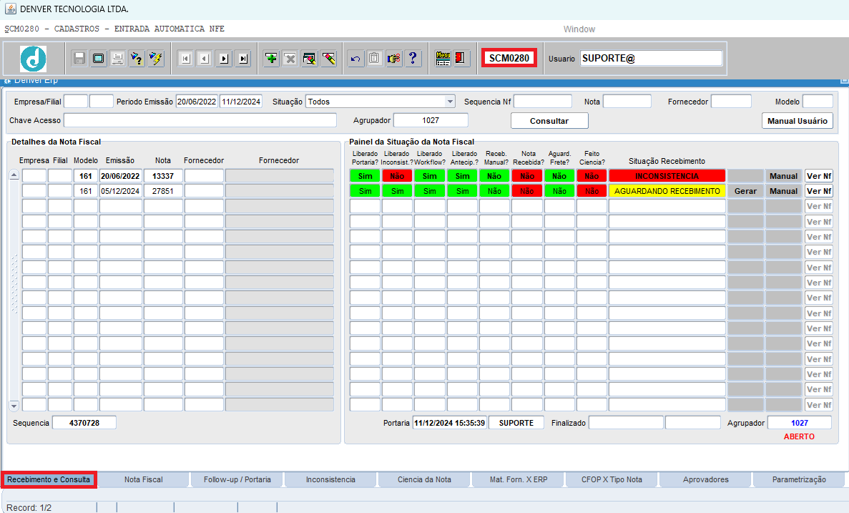The height and width of the screenshot is (513, 849).
Task: Open help with the question mark icon
Action: pyautogui.click(x=413, y=59)
